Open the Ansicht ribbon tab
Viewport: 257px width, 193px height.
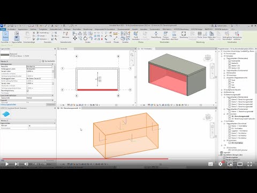(x=135, y=29)
